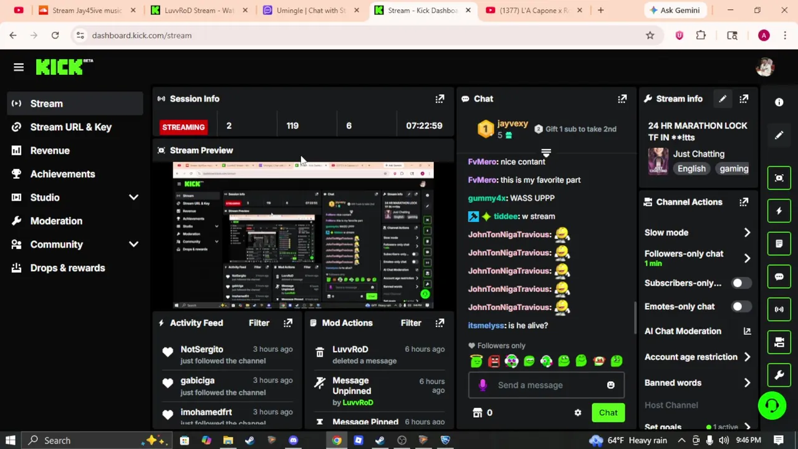Insert the red angry face emote
This screenshot has width=798, height=449.
494,361
